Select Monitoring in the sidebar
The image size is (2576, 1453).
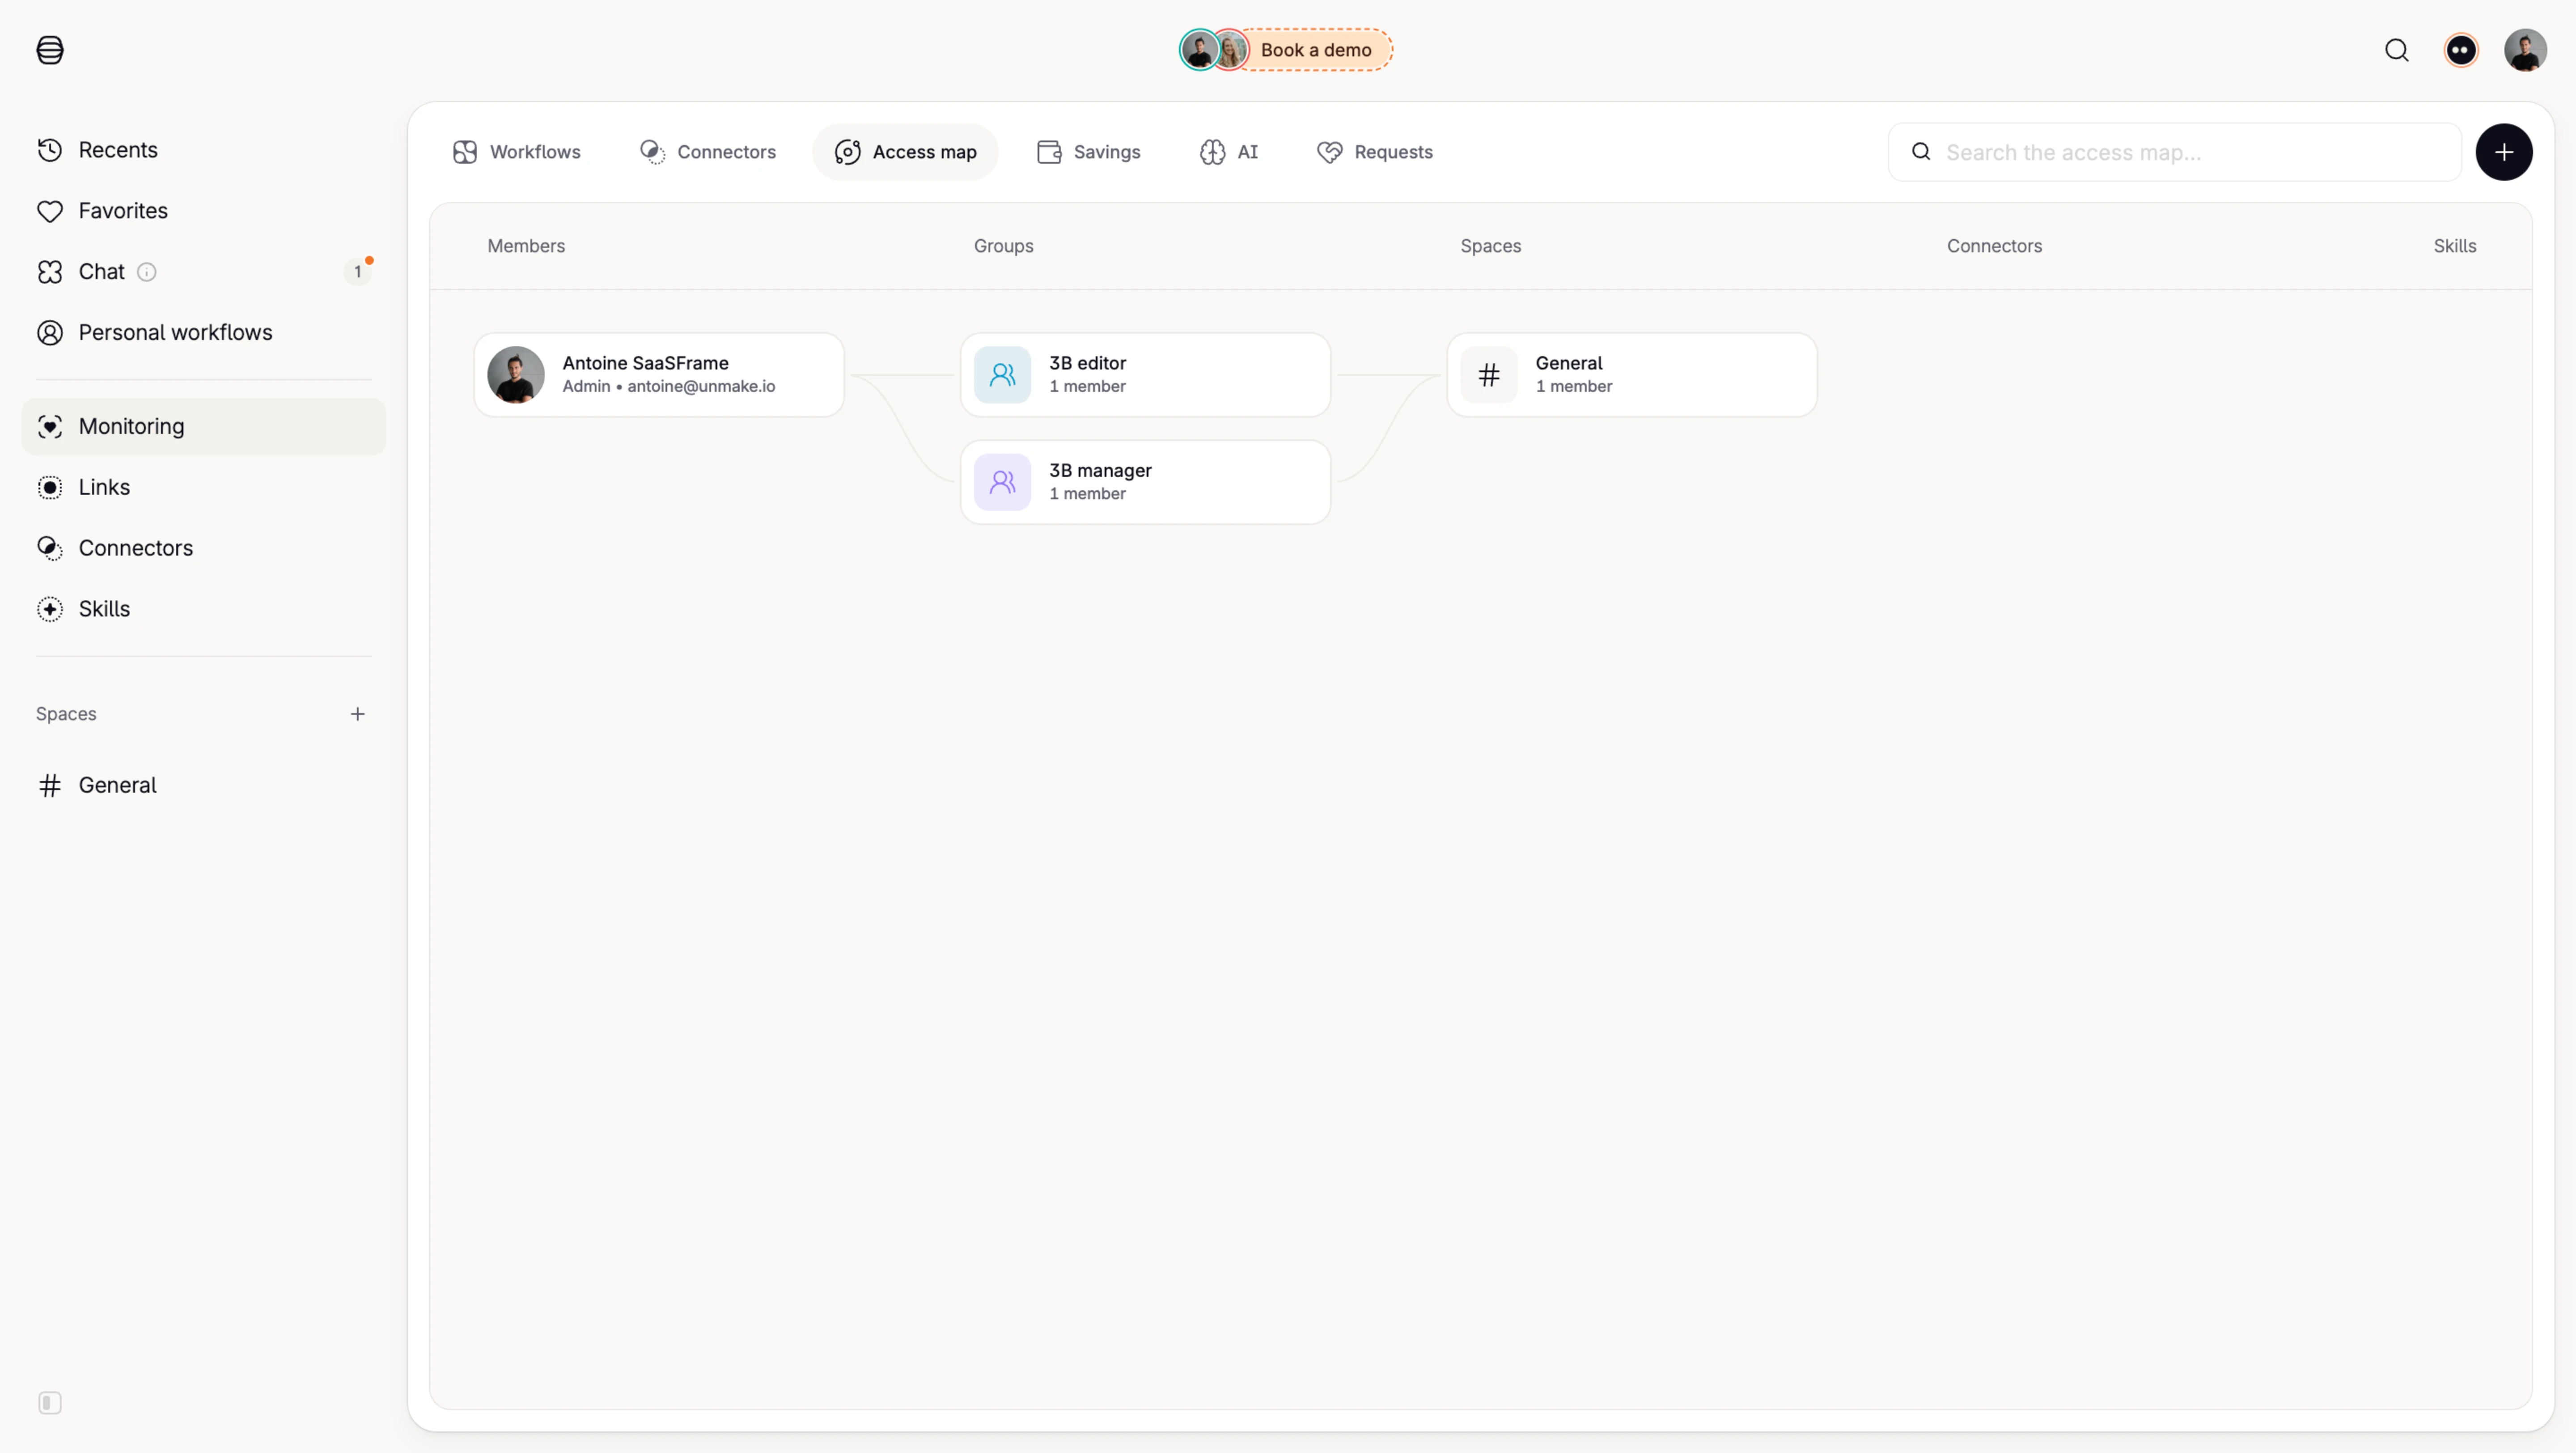204,427
